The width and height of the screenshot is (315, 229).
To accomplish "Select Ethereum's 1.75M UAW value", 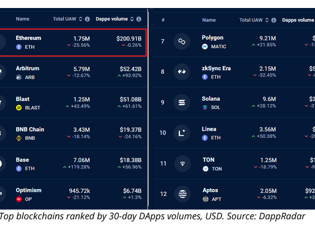I will 81,39.
